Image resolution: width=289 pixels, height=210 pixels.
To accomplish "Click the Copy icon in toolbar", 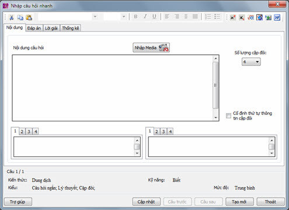I will [20, 17].
